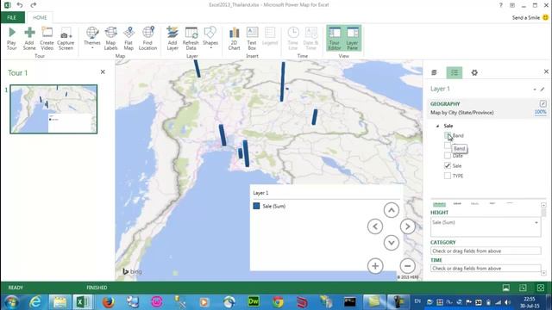Open Firefox from the taskbar
Viewport: 552px width, 310px height.
click(109, 302)
